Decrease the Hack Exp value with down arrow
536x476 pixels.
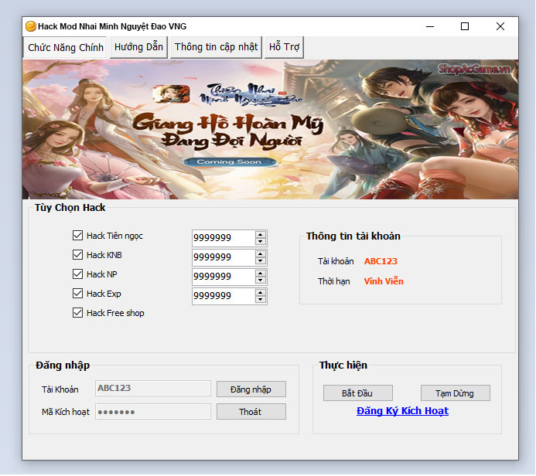point(261,300)
